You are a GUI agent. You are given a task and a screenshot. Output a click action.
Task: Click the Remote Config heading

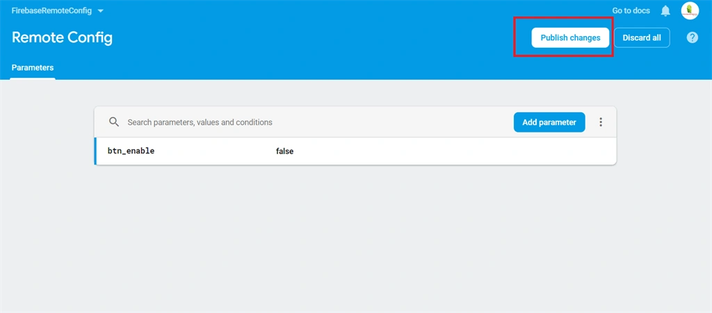pos(62,37)
